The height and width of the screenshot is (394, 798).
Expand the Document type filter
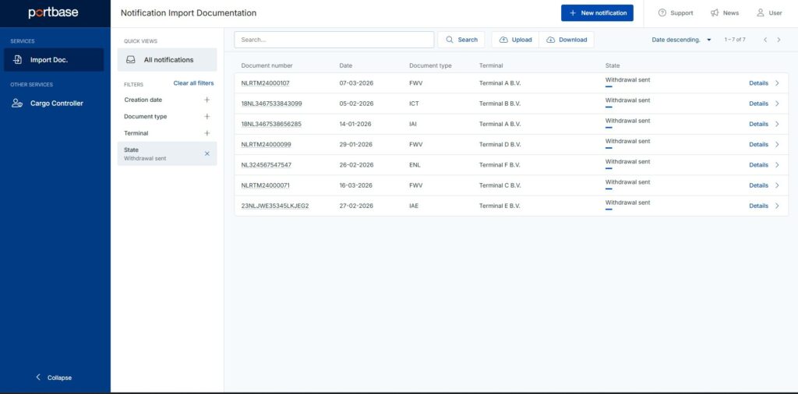[207, 117]
